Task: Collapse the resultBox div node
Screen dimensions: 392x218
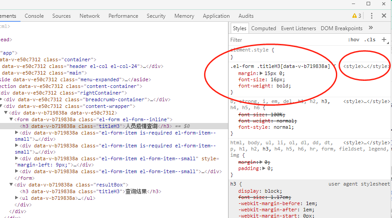Action: (x=11, y=185)
